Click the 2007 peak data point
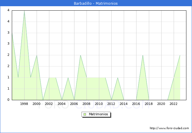This screenshot has height=133, width=192. (x=80, y=55)
